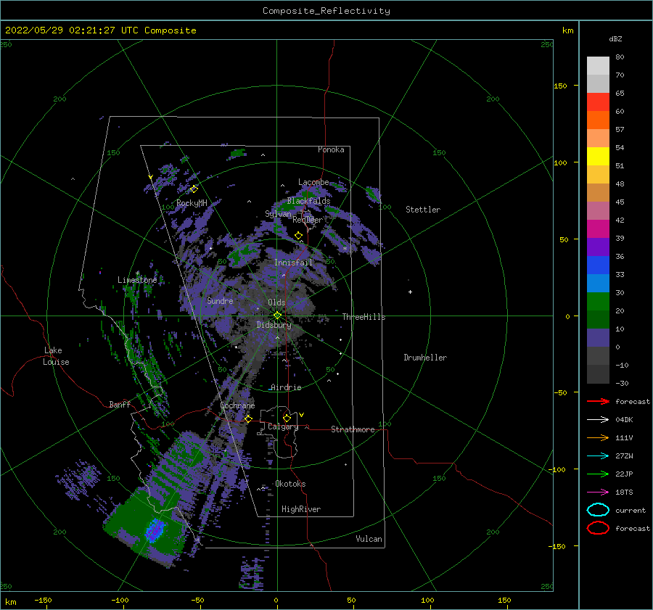Image resolution: width=653 pixels, height=610 pixels.
Task: Pick the magenta swatch between 42 and 39 dBZ
Action: click(x=598, y=229)
